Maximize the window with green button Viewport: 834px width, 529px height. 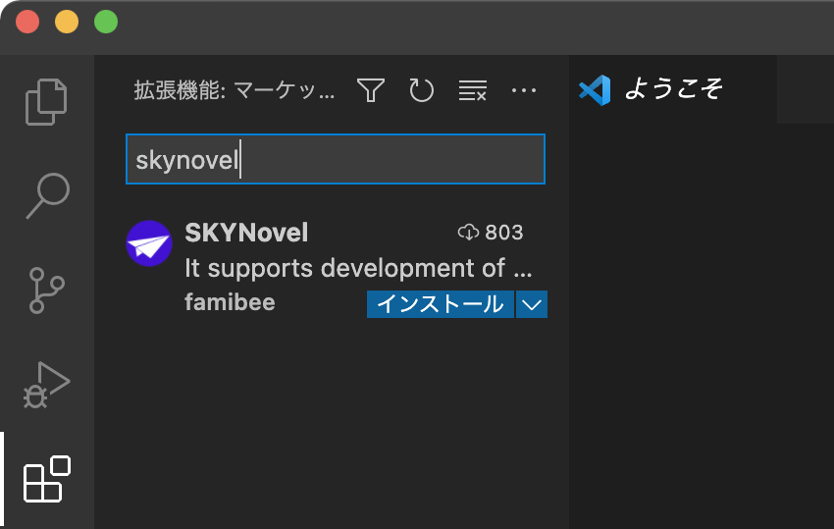click(106, 22)
